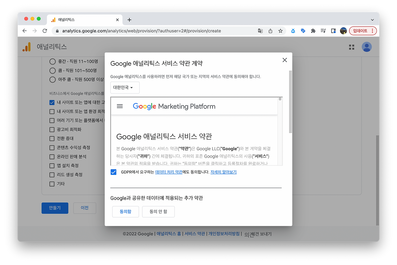The width and height of the screenshot is (397, 265).
Task: Check the 광고비 최적화 checkbox
Action: tap(52, 129)
